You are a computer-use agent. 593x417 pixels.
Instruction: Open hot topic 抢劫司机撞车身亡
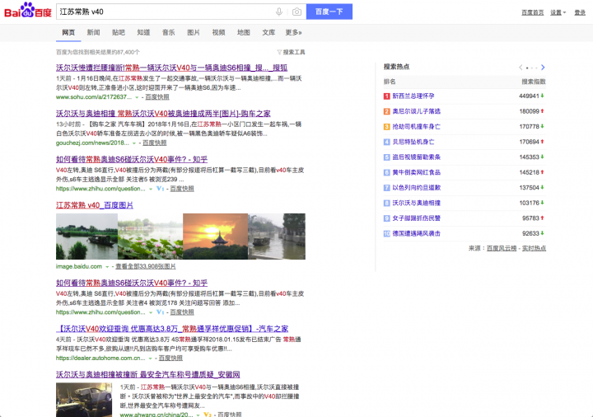click(x=417, y=126)
